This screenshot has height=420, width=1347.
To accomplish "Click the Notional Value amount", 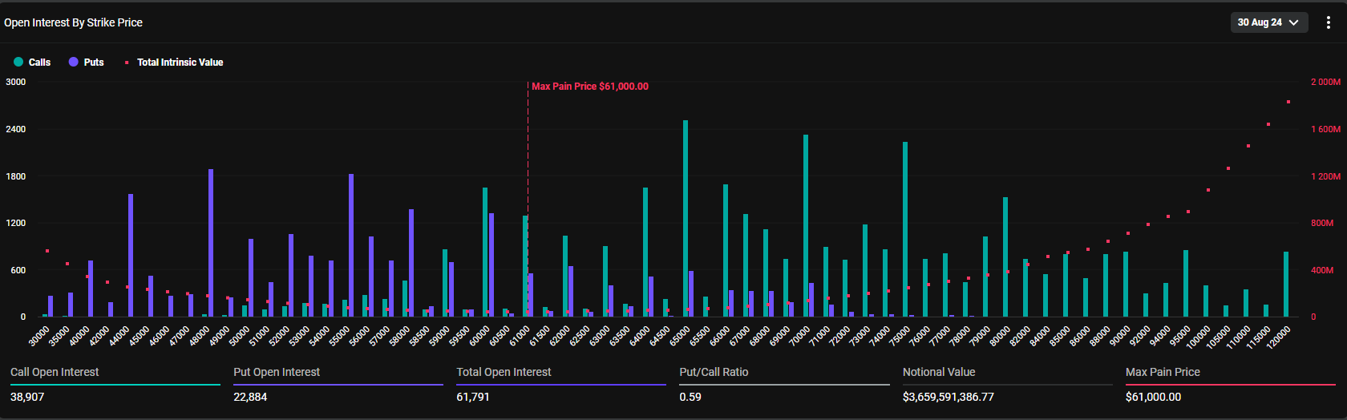I will pyautogui.click(x=948, y=397).
